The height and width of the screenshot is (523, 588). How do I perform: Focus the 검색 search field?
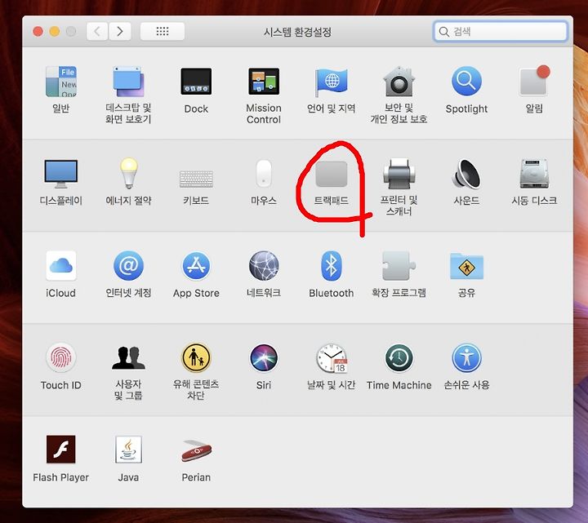tap(501, 32)
